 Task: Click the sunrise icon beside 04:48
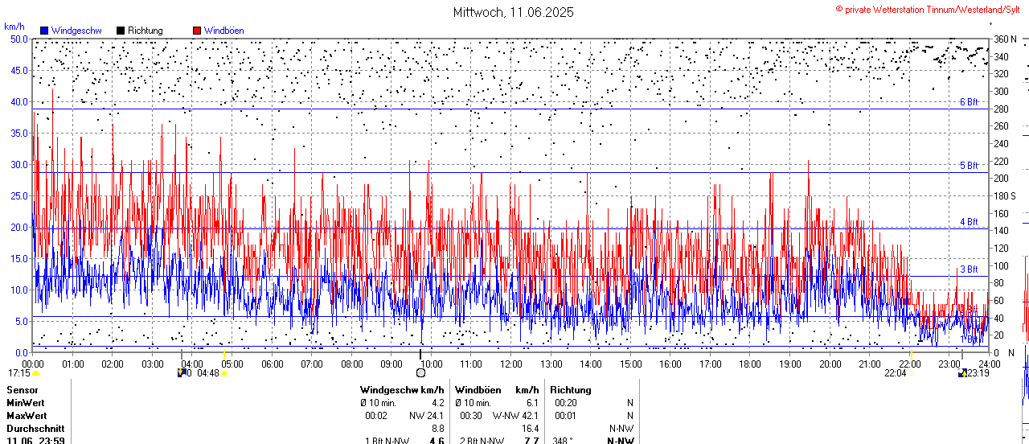click(x=224, y=373)
